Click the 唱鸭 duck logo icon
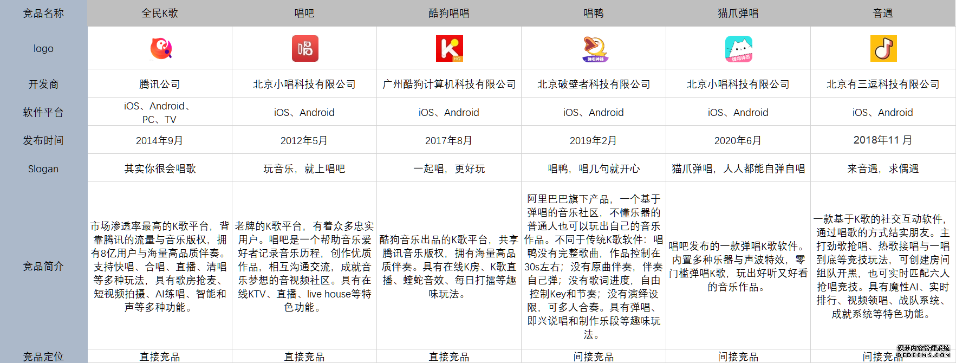This screenshot has height=363, width=956. pyautogui.click(x=595, y=49)
